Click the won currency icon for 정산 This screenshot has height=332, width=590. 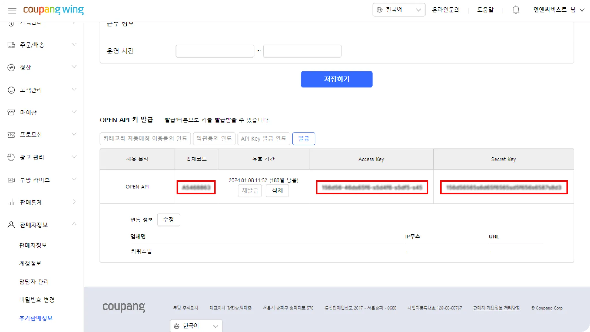click(11, 68)
